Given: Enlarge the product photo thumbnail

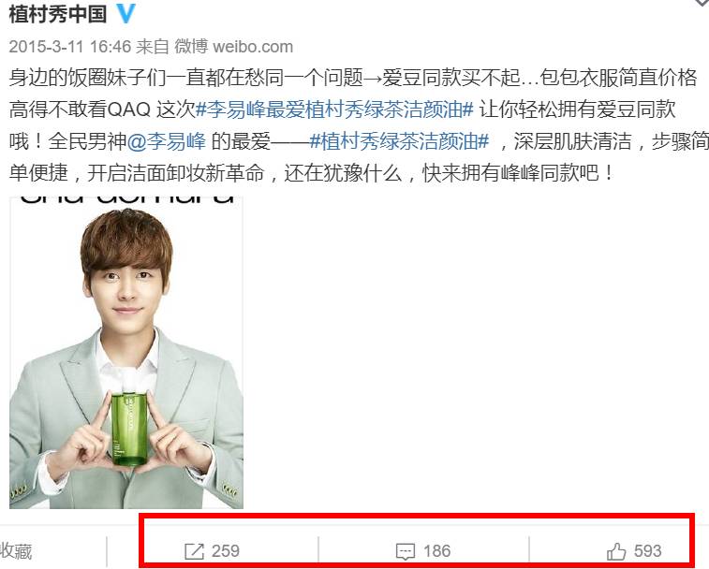Looking at the screenshot, I should tap(126, 353).
